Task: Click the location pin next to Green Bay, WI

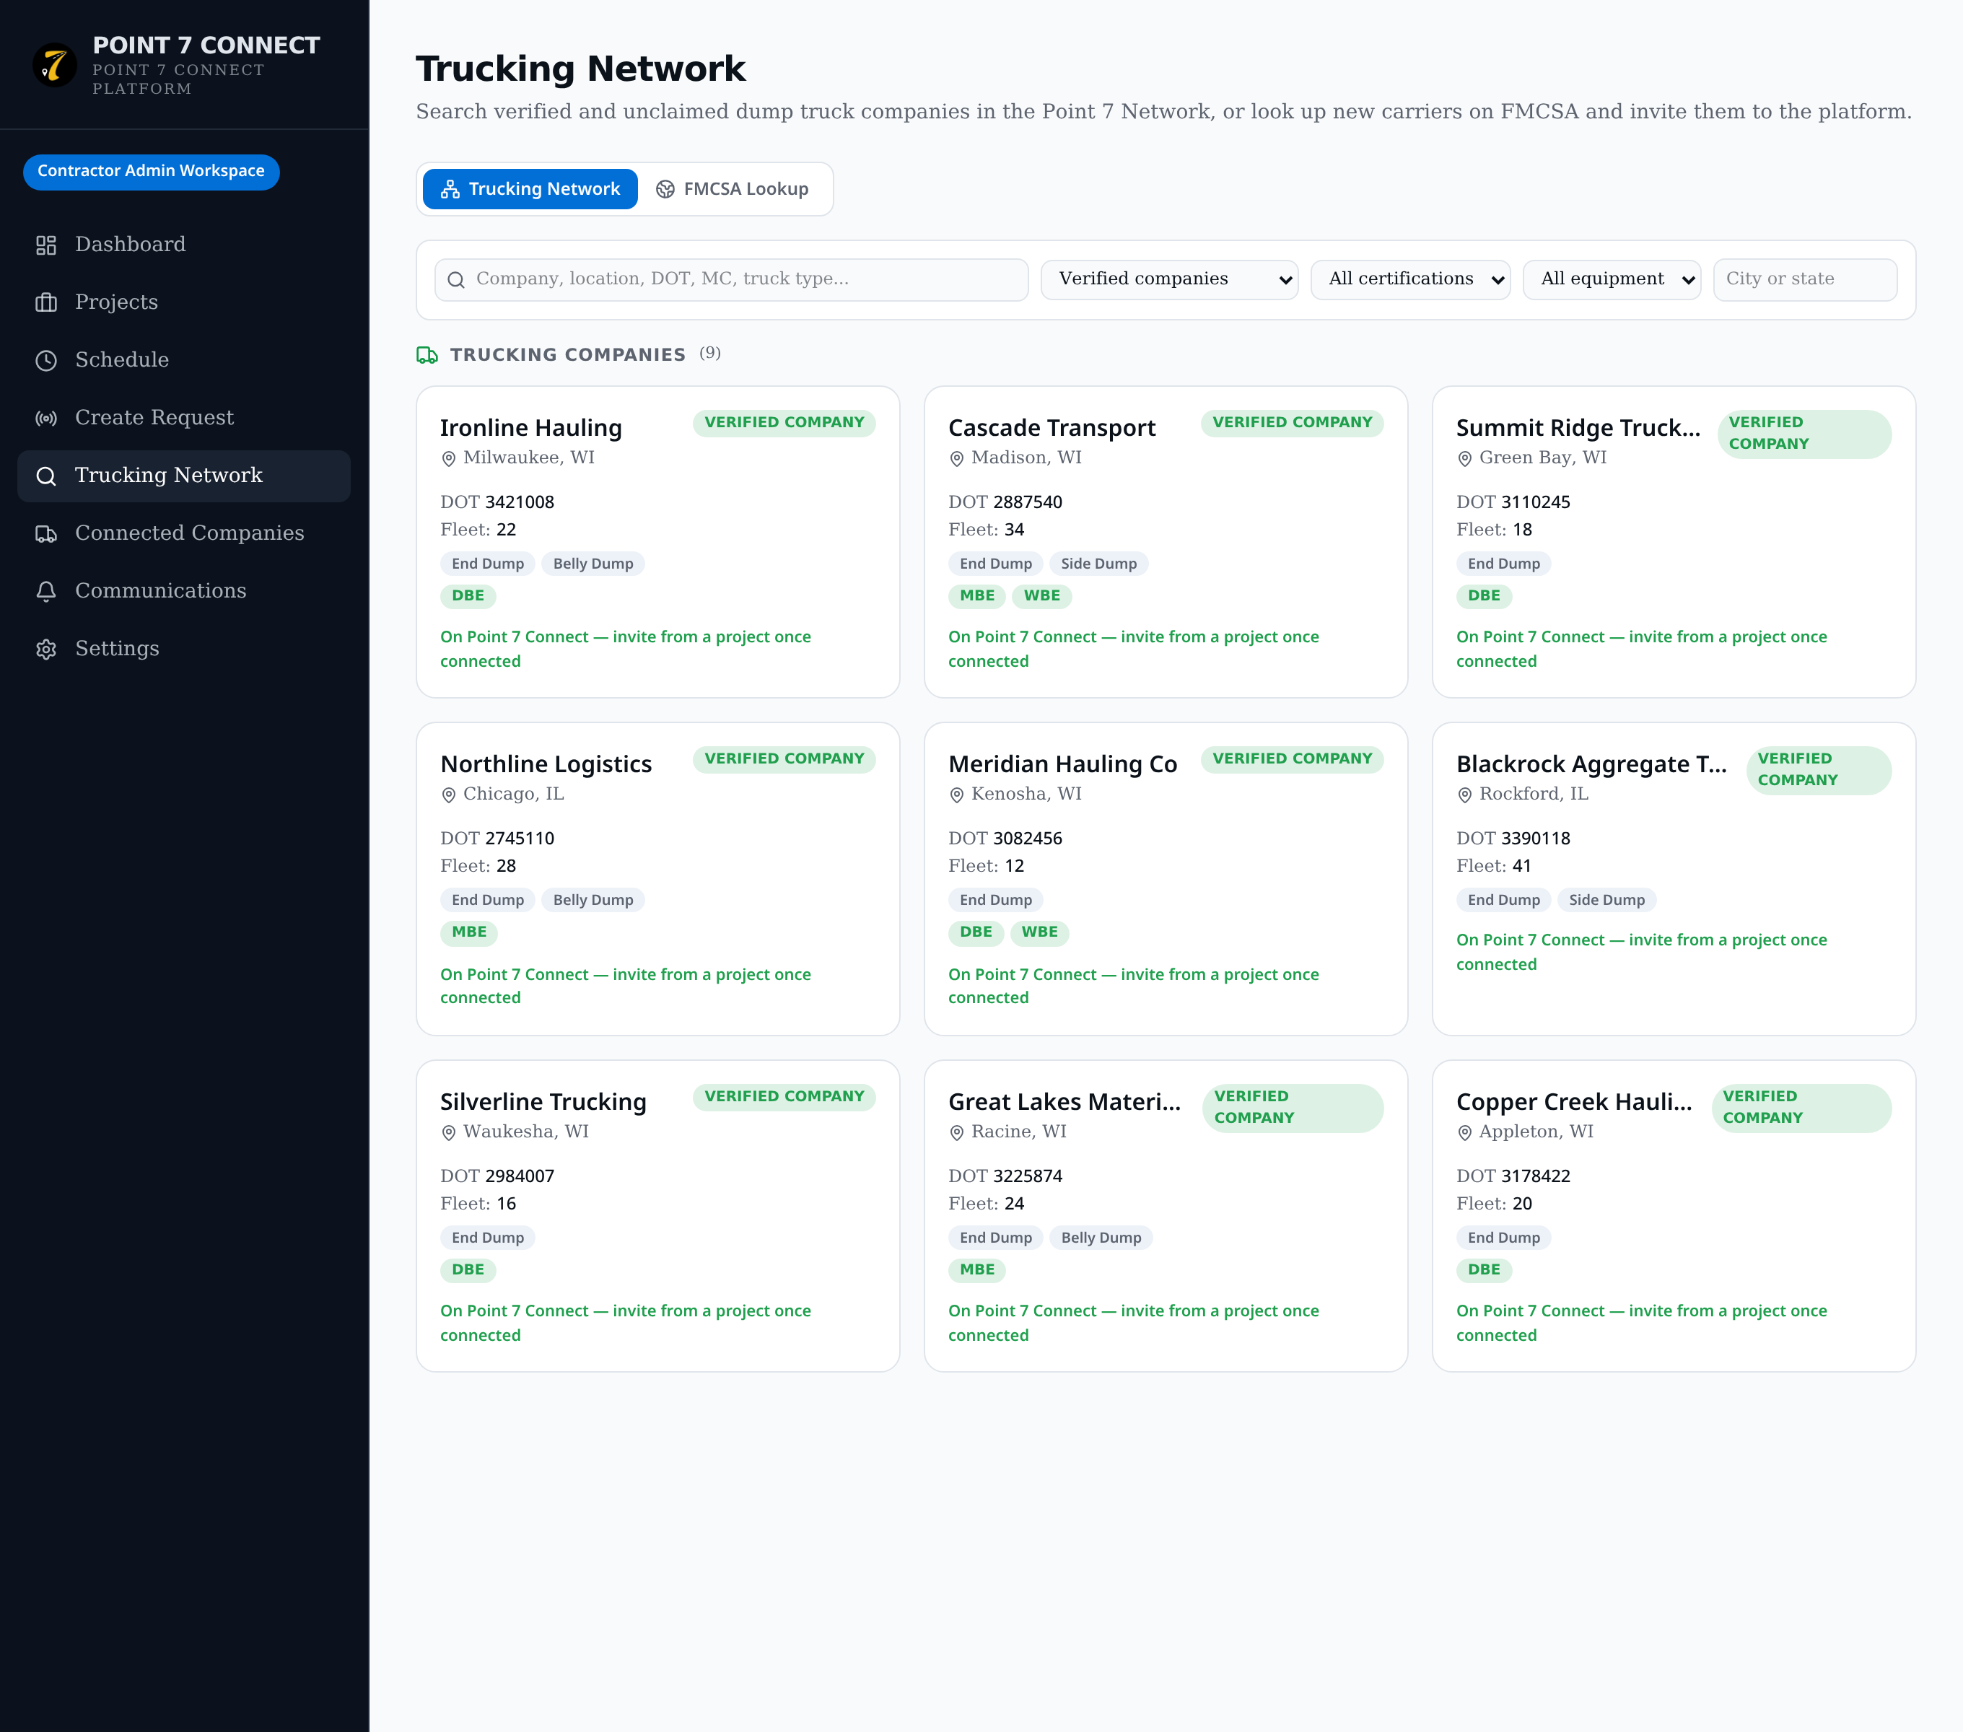Action: point(1464,459)
